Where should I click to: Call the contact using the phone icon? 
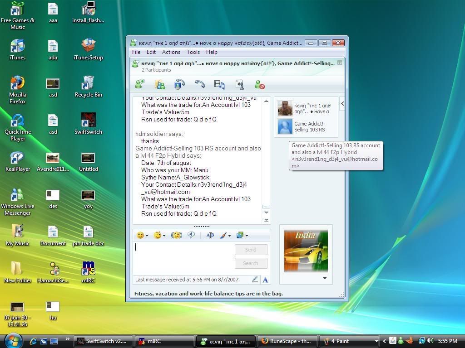(x=200, y=85)
